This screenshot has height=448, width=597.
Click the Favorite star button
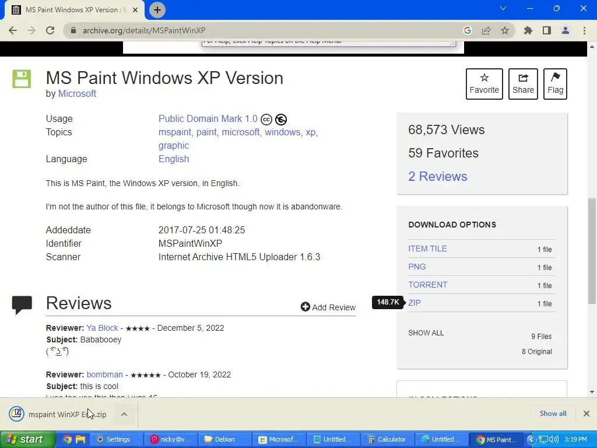pyautogui.click(x=484, y=84)
